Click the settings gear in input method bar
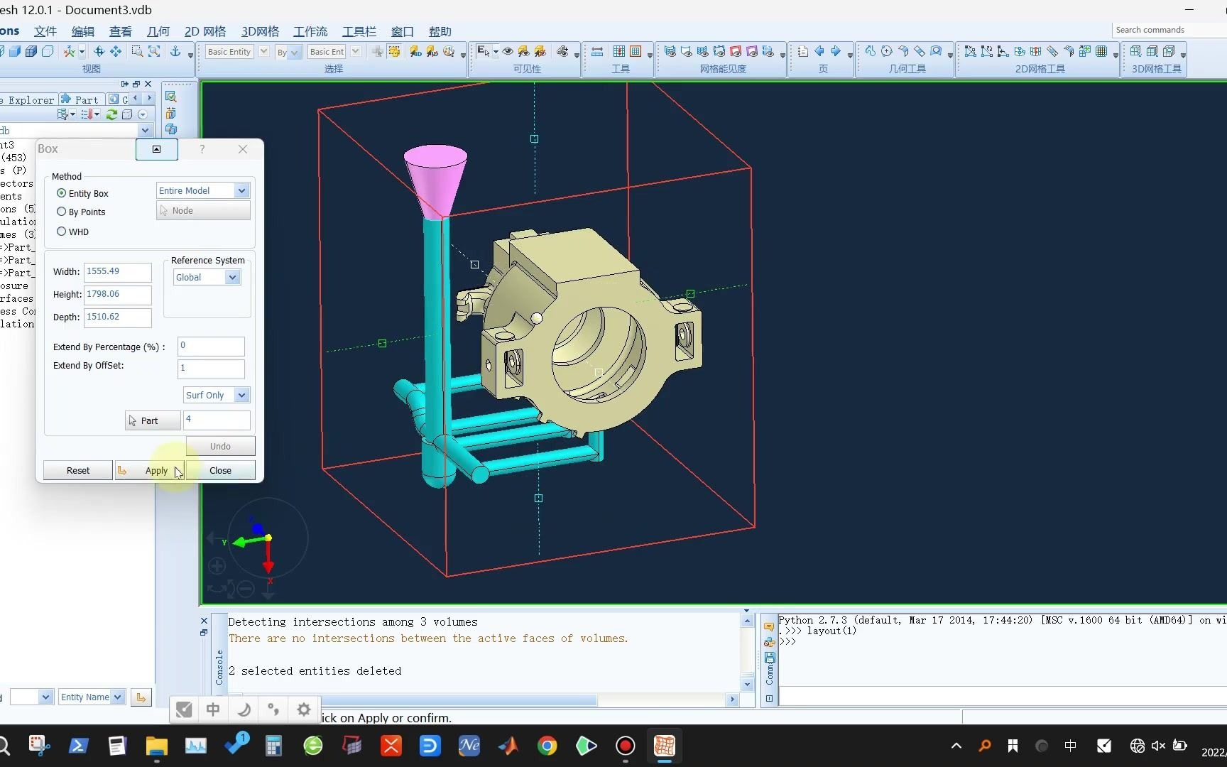 [x=304, y=709]
